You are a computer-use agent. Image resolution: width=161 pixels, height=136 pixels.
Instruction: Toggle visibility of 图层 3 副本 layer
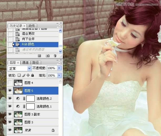point(10,114)
